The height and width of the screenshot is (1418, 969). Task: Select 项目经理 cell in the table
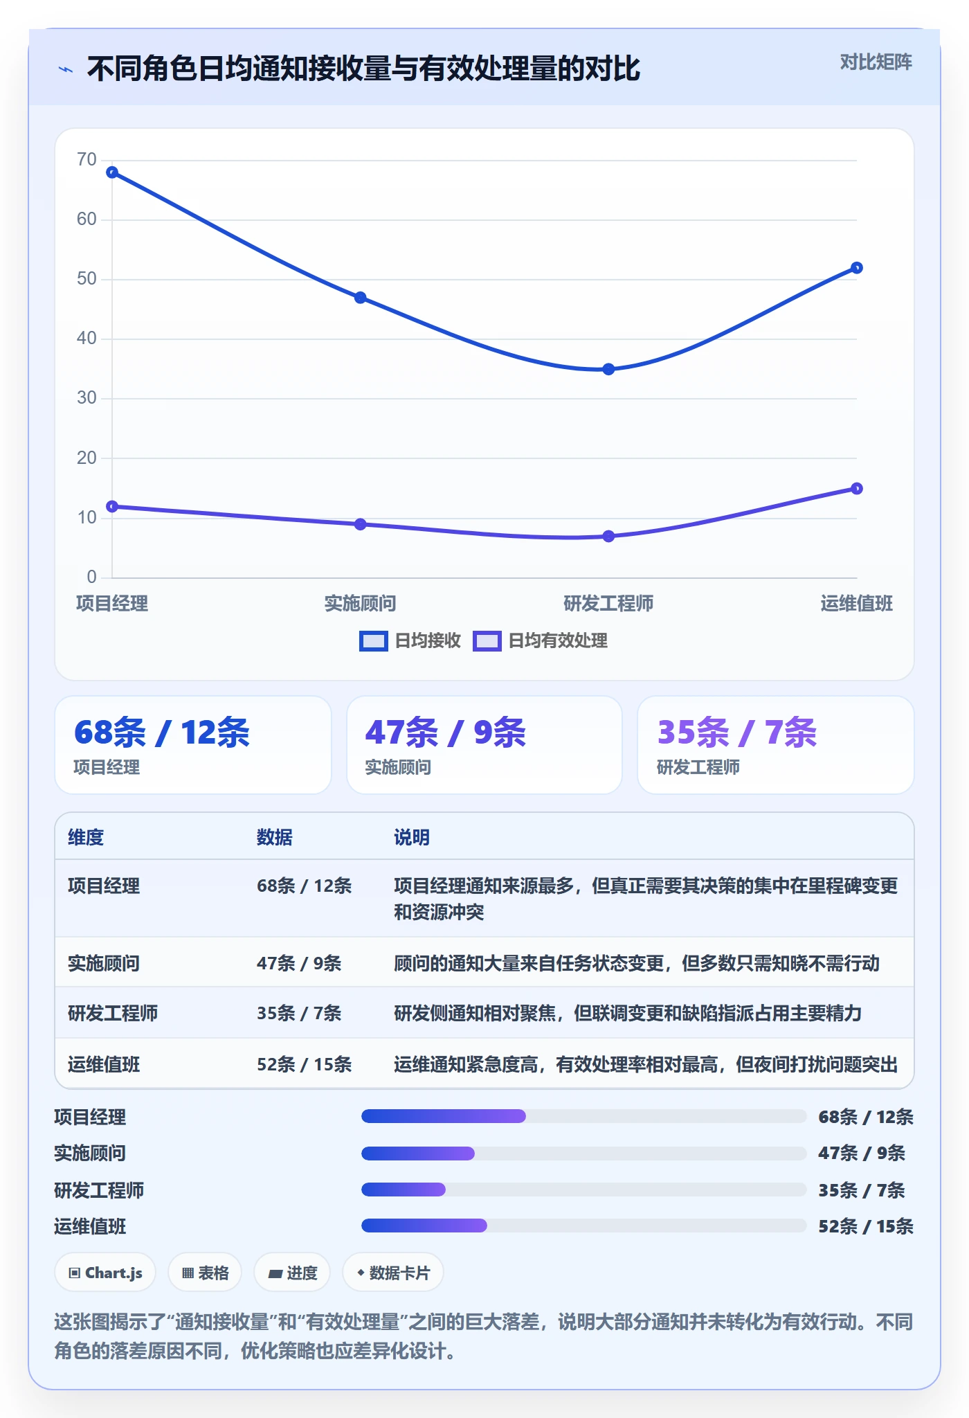point(104,886)
